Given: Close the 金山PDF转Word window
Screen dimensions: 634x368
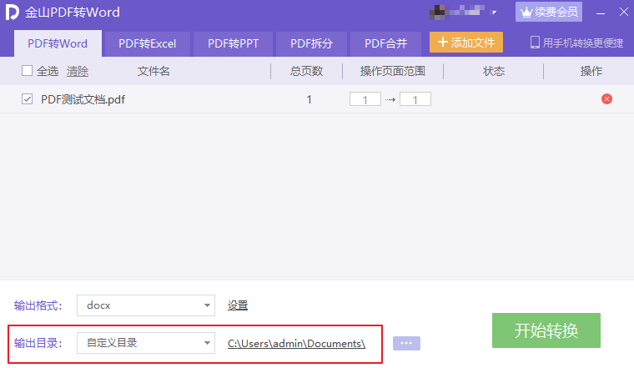Looking at the screenshot, I should point(623,13).
